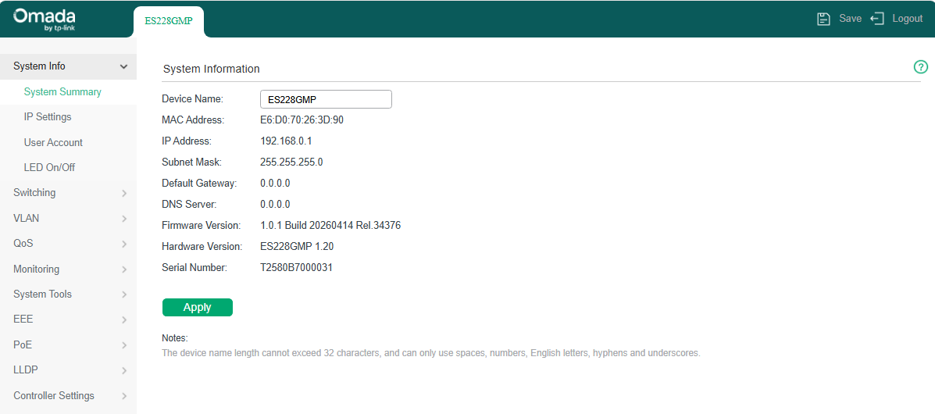
Task: Expand the LLDP menu chevron
Action: 124,370
